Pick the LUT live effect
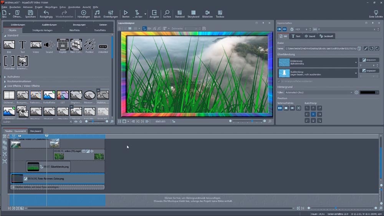384x216 pixels. [63, 96]
